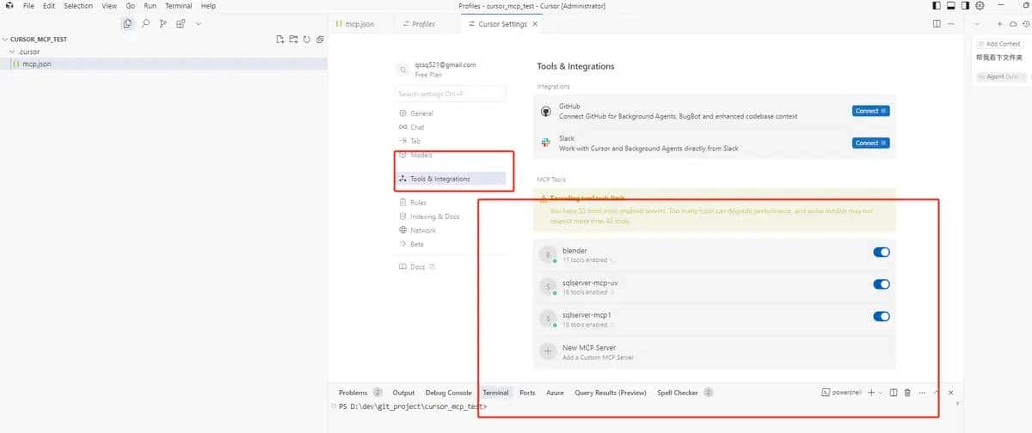The height and width of the screenshot is (433, 1032).
Task: Refresh the explorer file tree
Action: 306,40
